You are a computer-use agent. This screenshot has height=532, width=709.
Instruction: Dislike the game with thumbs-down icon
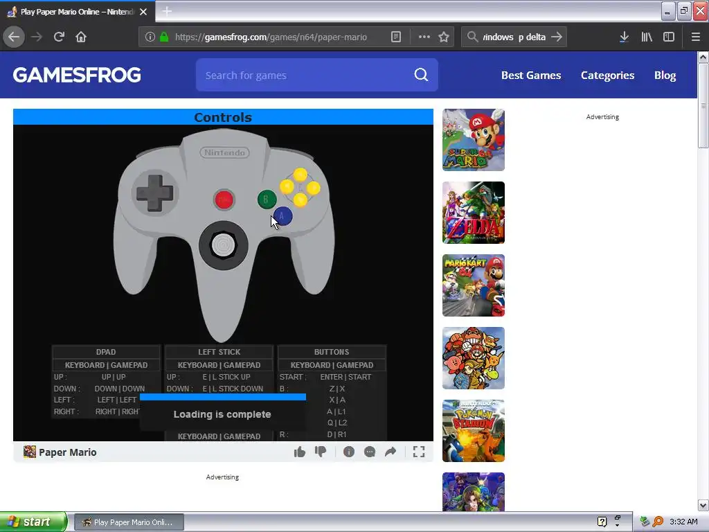point(321,452)
